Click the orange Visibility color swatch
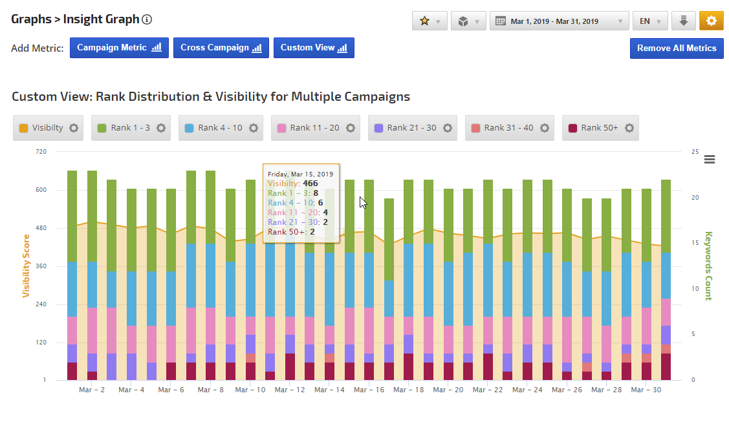Viewport: 729px width, 422px height. coord(24,128)
